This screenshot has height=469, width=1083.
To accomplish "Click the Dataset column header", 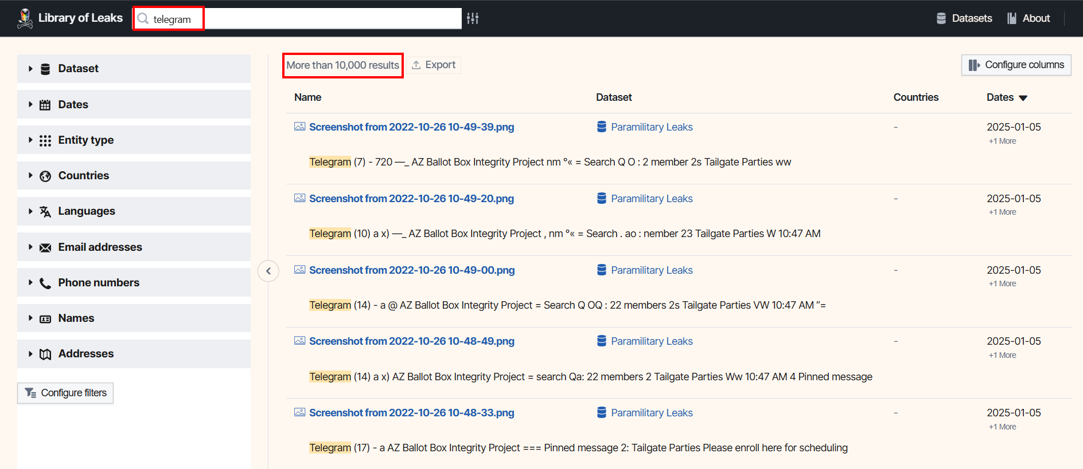I will (614, 97).
